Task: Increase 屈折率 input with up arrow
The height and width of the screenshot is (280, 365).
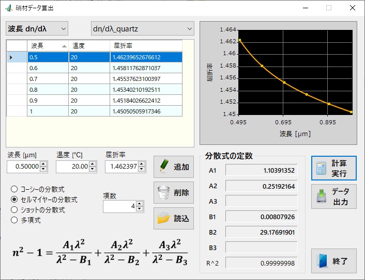Action: pyautogui.click(x=142, y=164)
